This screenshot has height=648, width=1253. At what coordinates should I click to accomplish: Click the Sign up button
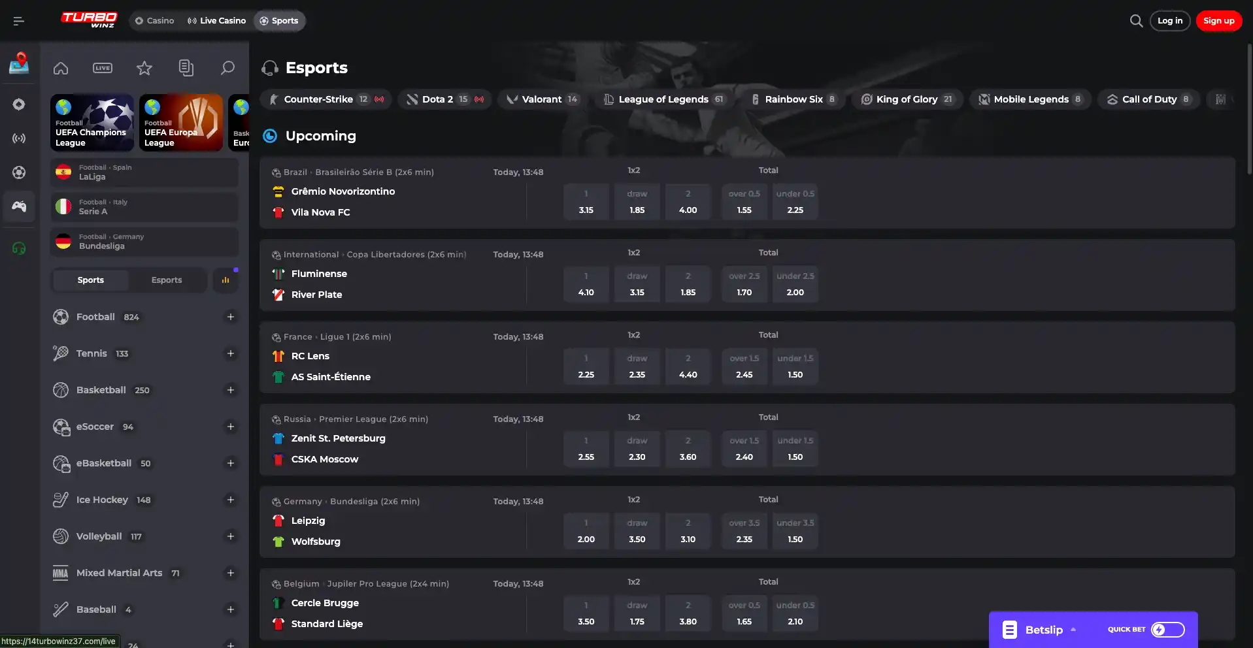(1218, 21)
